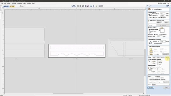
Task: Click the machine vectors preview diagram
Action: tap(162, 30)
